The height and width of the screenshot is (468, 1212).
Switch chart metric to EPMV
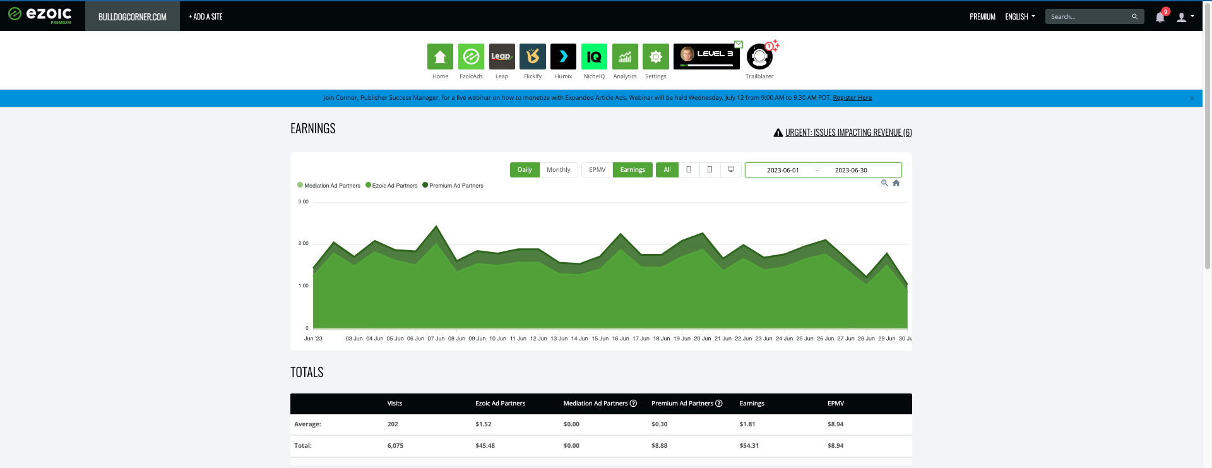point(597,170)
